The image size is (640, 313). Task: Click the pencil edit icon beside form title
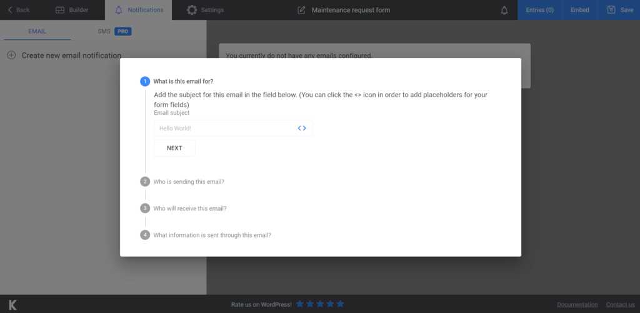point(302,10)
